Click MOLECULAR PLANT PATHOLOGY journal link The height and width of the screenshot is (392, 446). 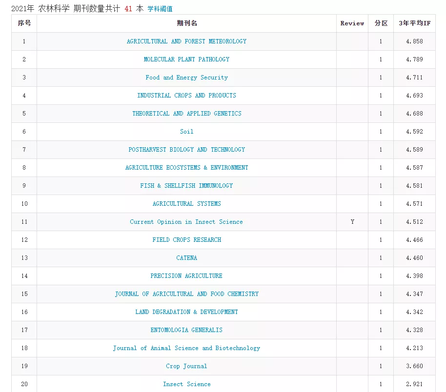click(x=186, y=59)
